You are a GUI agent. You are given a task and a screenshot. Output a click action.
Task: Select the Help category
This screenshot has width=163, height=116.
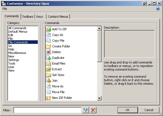click(11, 49)
